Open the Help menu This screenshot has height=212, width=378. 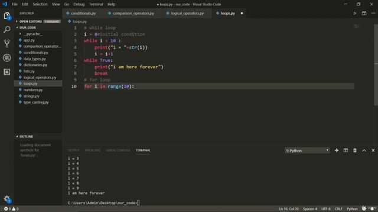(111, 4)
